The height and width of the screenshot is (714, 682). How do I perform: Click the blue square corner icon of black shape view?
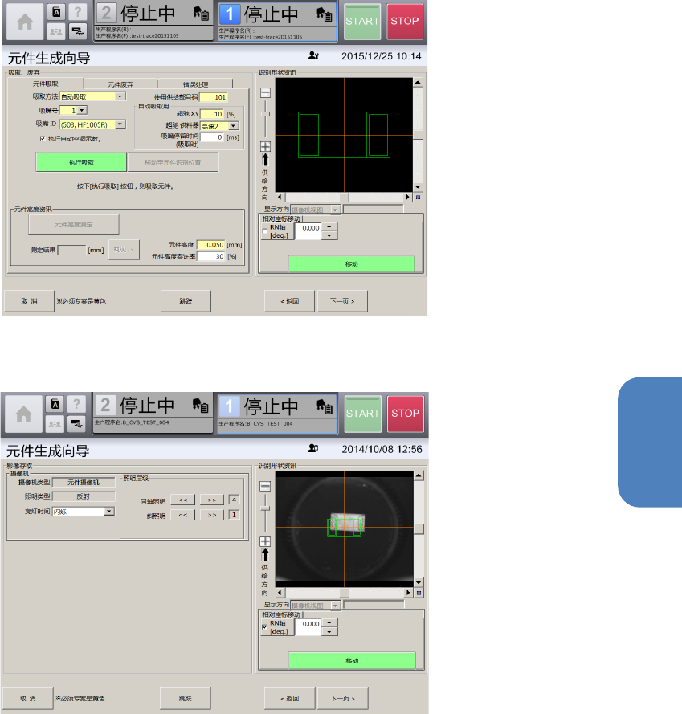coord(419,197)
